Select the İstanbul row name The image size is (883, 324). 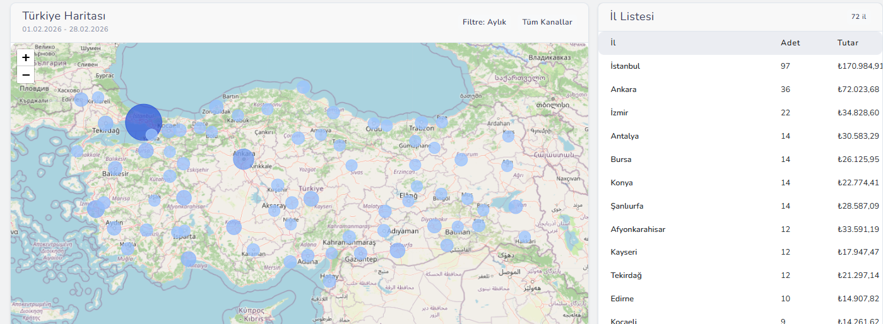coord(625,66)
